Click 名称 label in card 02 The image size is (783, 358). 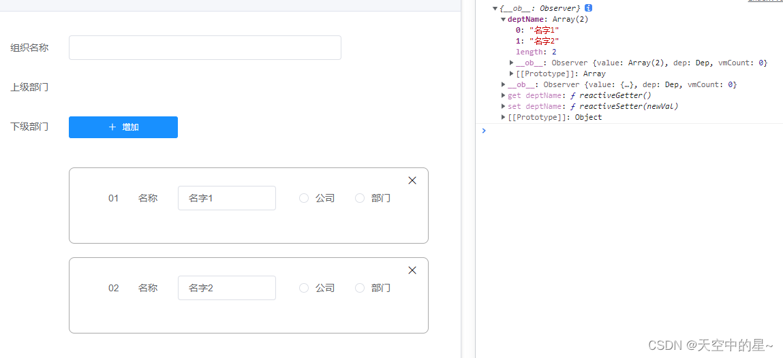(x=148, y=288)
